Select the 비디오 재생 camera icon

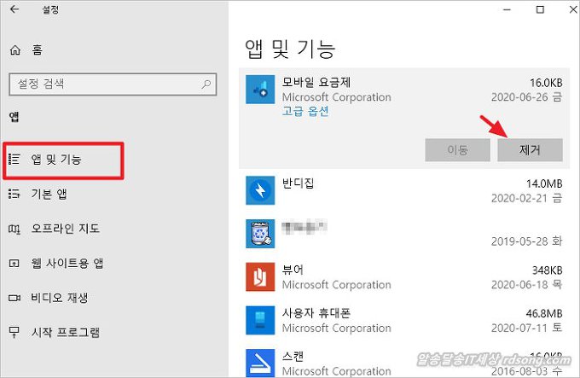click(x=14, y=298)
